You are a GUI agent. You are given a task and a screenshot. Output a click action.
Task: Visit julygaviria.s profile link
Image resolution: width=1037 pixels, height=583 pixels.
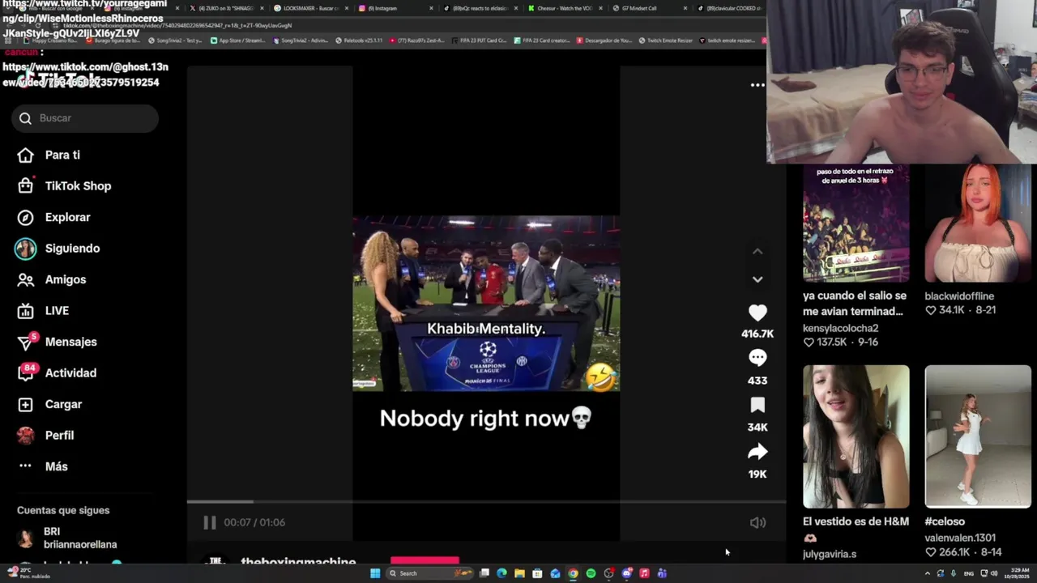tap(830, 554)
